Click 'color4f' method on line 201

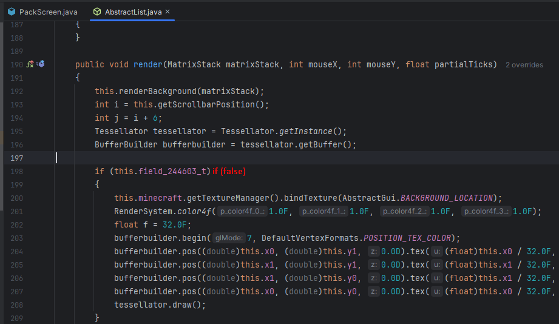tap(194, 211)
